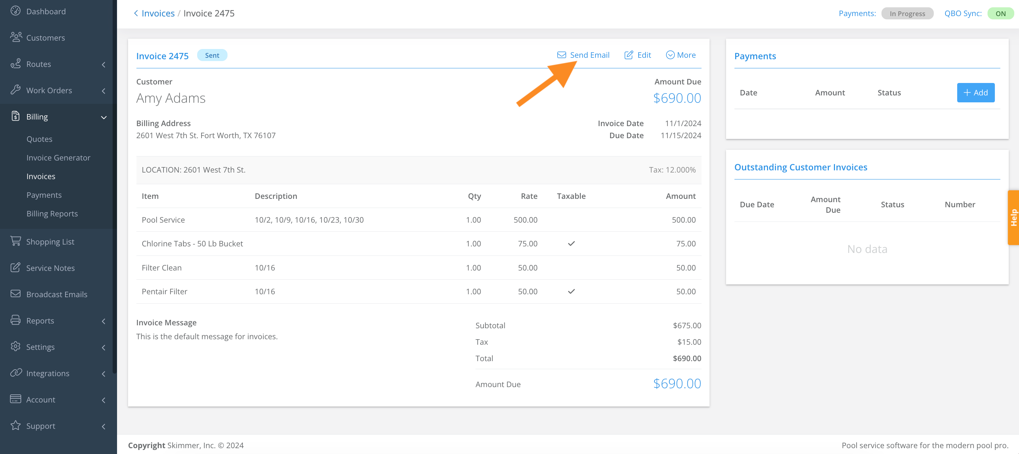Click the Invoices breadcrumb link
This screenshot has width=1019, height=454.
(158, 13)
